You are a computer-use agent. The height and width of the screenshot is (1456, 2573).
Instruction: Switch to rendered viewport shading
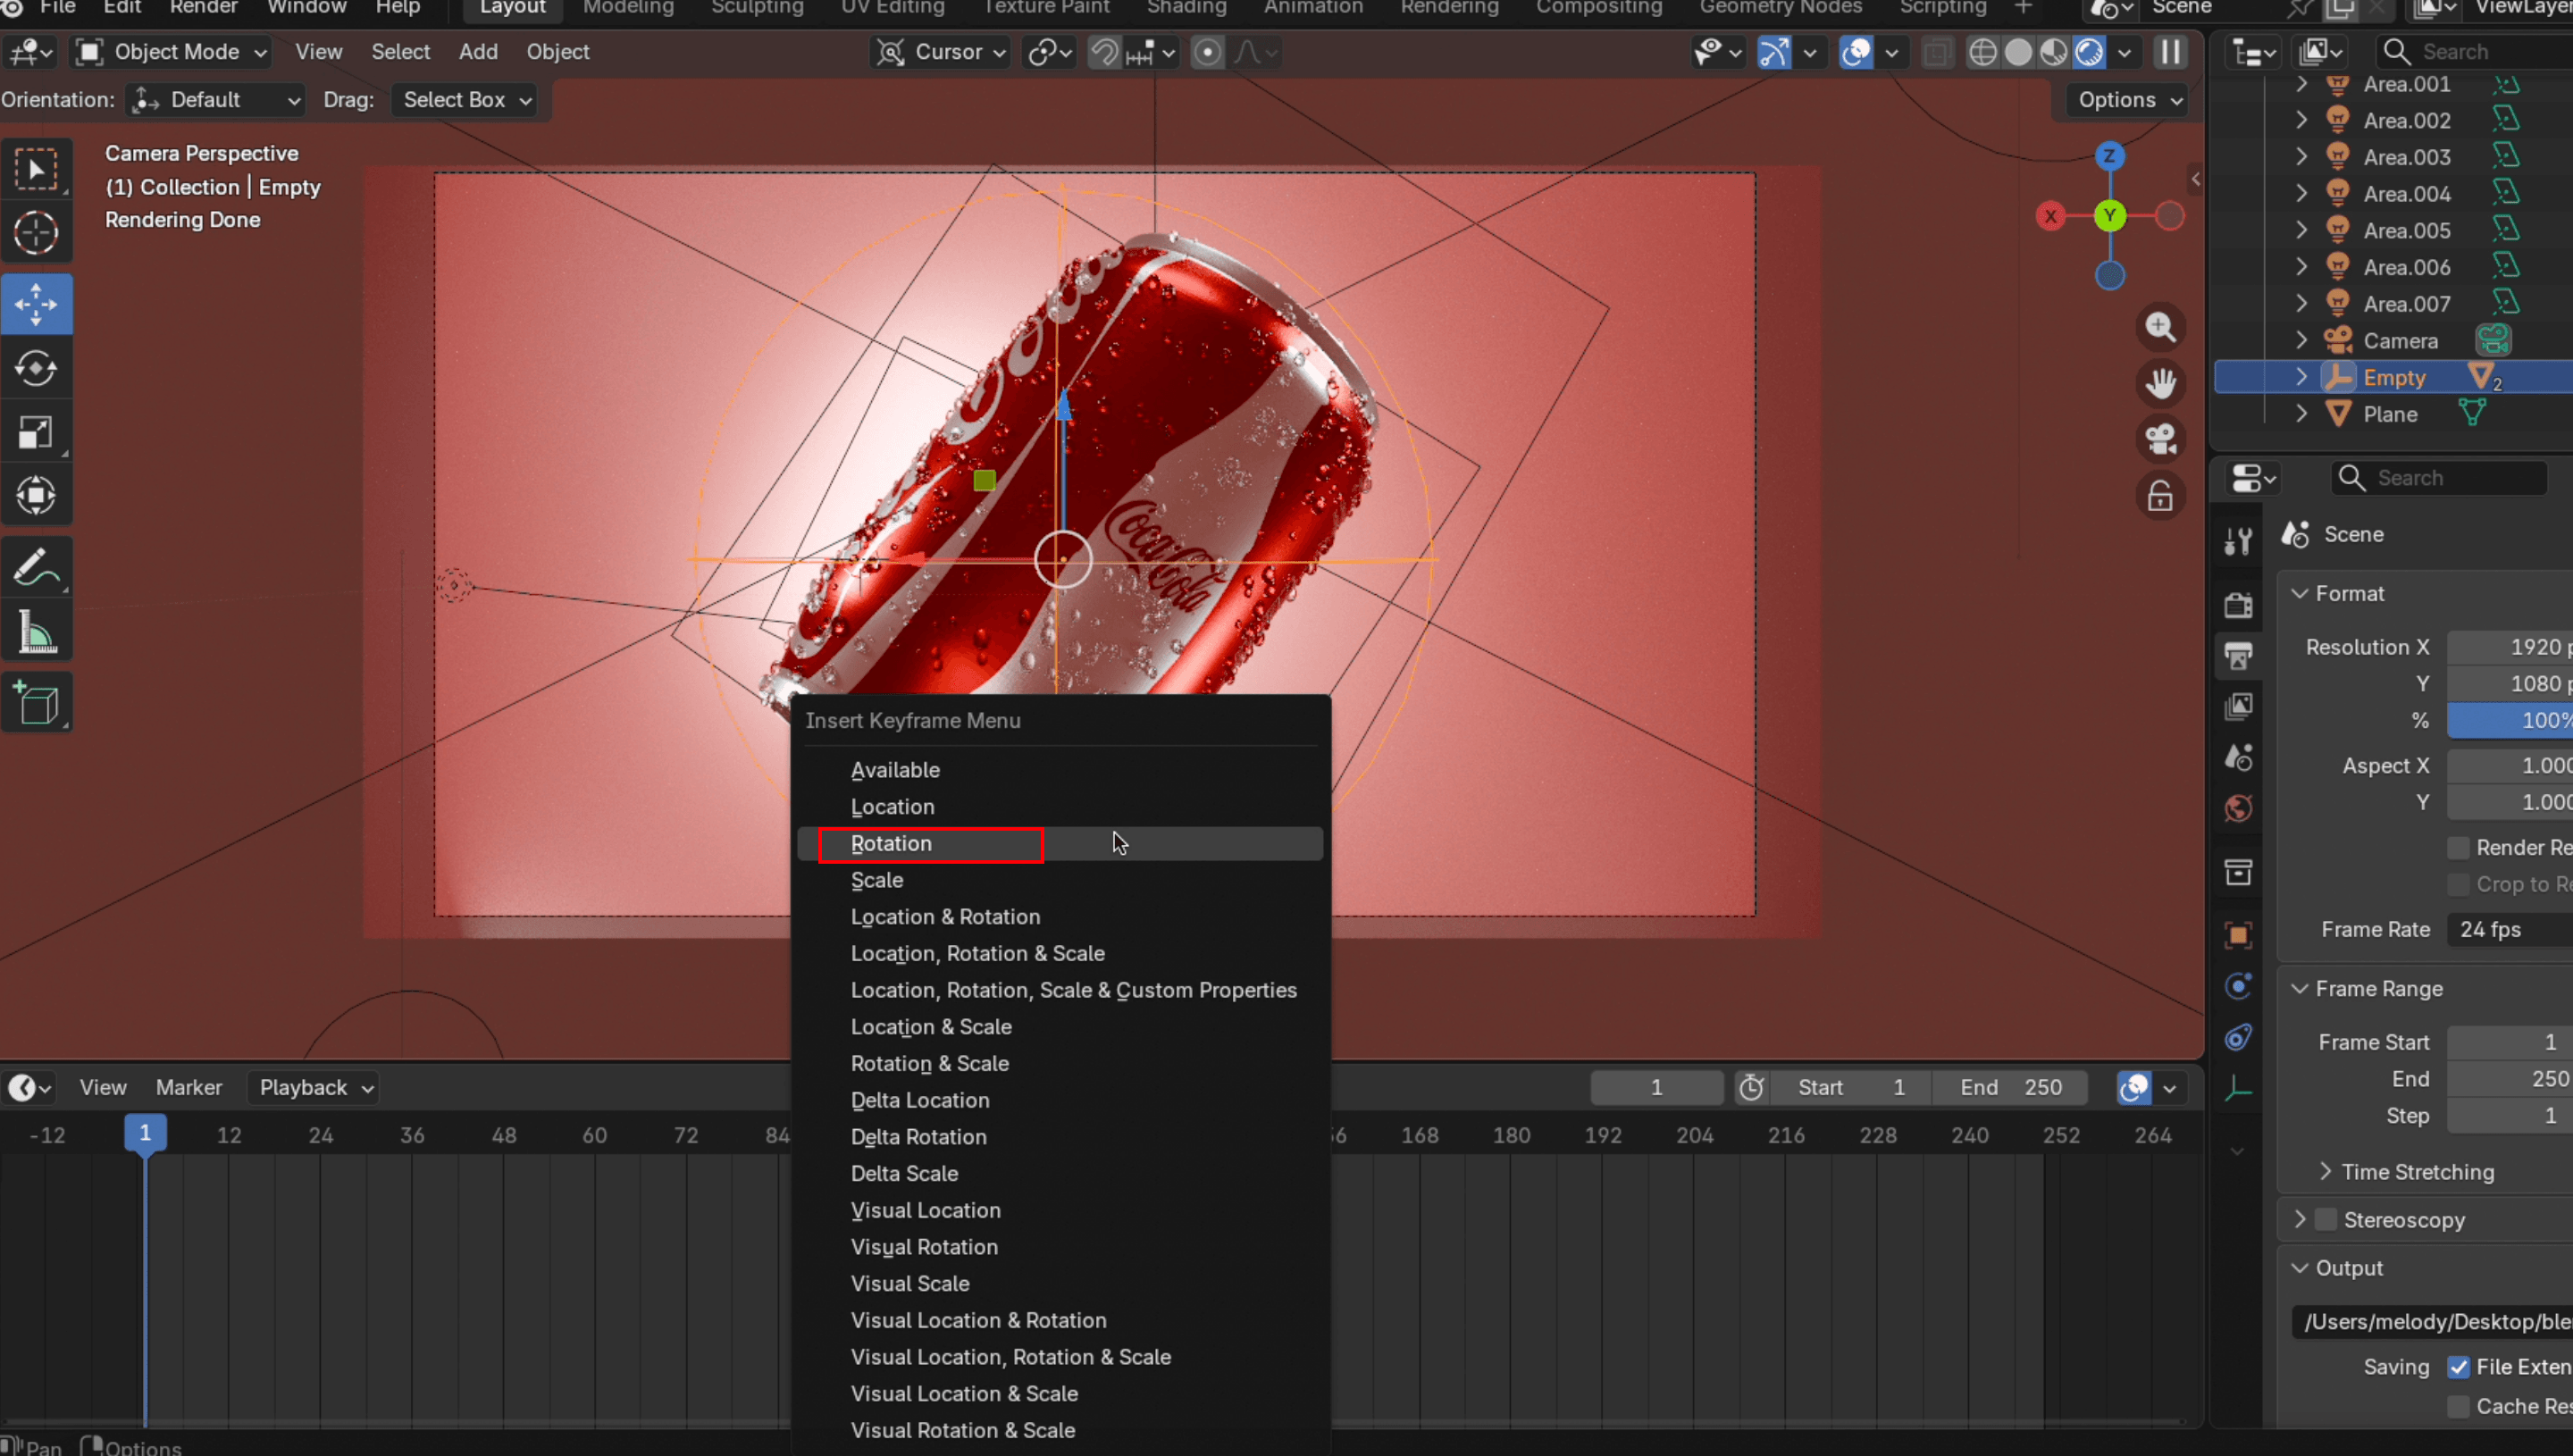click(2089, 52)
